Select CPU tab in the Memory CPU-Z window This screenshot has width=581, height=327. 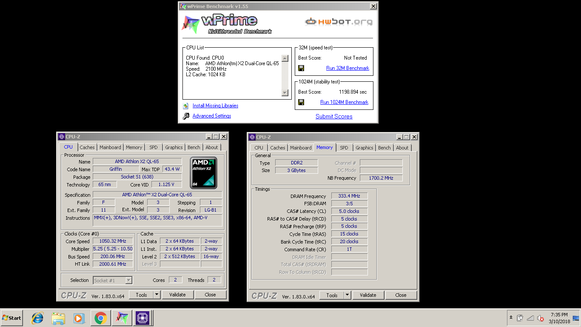tap(259, 148)
